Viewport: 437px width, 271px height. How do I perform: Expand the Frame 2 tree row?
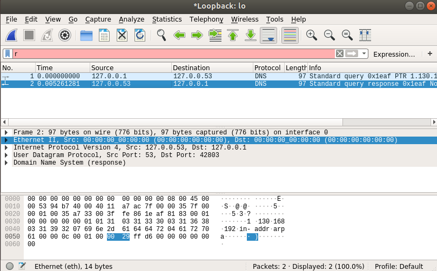[6, 132]
